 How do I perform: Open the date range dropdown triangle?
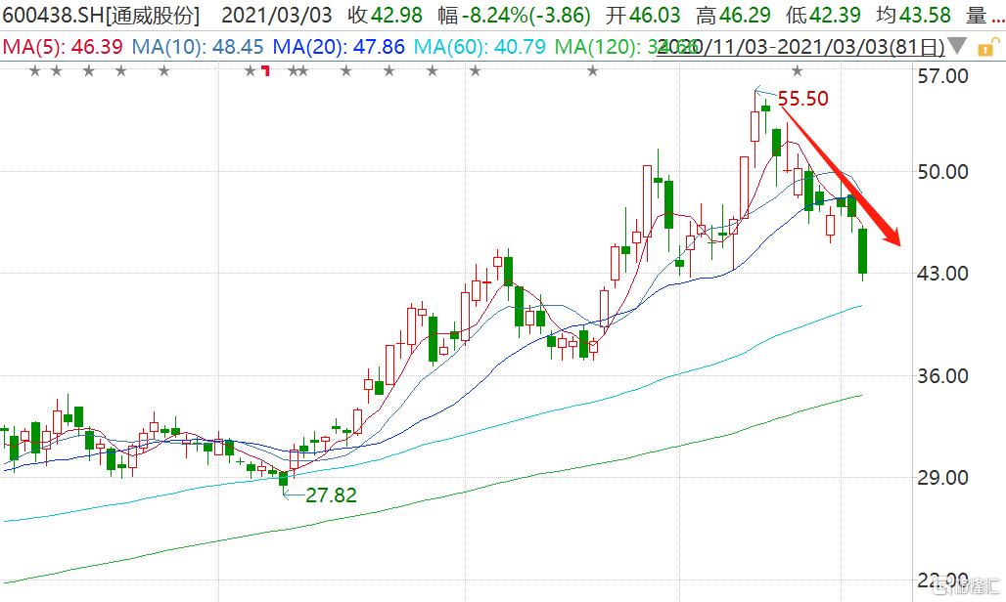pyautogui.click(x=957, y=46)
